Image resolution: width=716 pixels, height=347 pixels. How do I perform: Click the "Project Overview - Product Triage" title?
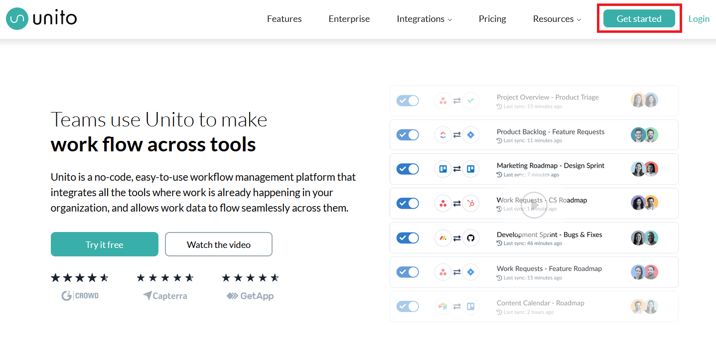coord(548,98)
